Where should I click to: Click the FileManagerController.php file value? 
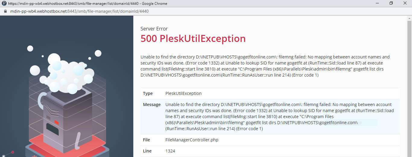click(x=192, y=140)
